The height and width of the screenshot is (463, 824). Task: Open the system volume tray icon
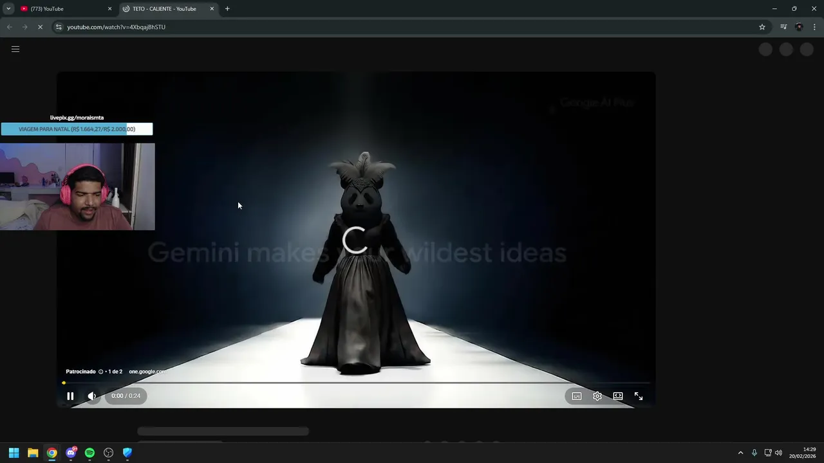[x=778, y=453]
